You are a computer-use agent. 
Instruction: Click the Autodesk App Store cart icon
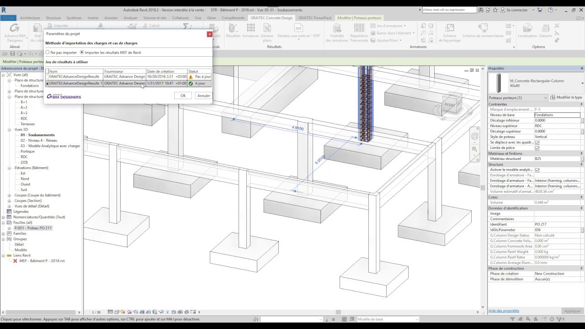540,10
